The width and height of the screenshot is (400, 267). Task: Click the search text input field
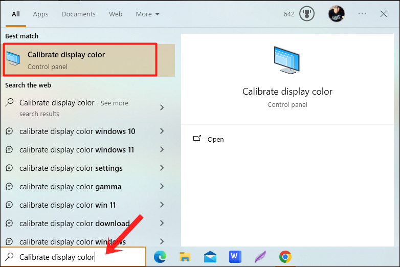point(73,257)
